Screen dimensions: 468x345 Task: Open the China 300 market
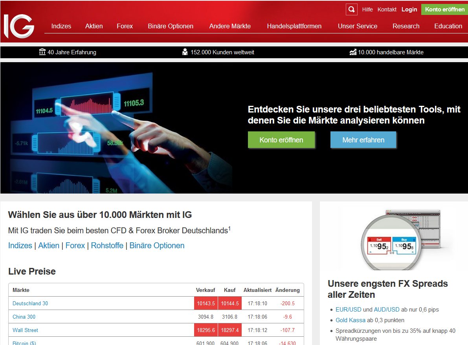point(24,317)
